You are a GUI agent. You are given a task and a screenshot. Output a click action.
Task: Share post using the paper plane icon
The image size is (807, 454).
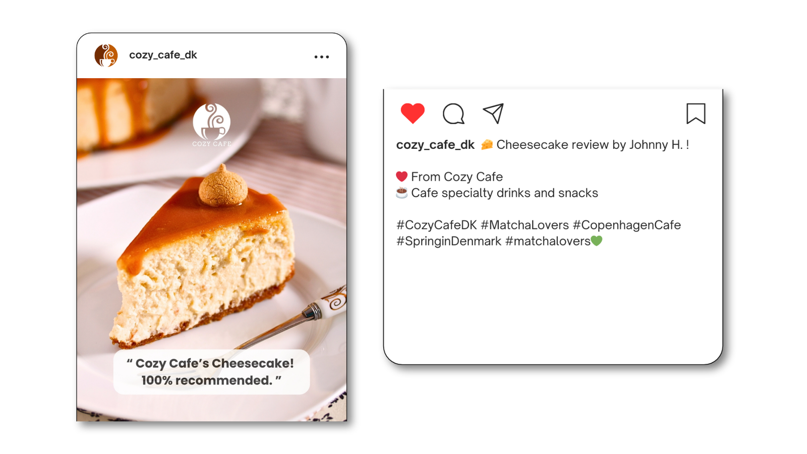[493, 113]
